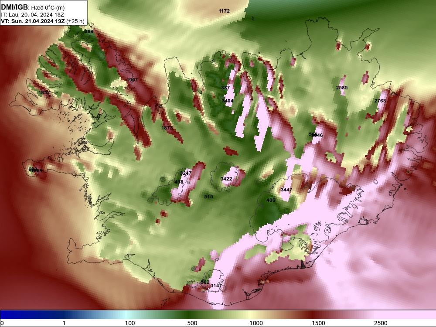
Task: Click the 'IT: Lau. 20. 04. 2024 18Z' line
Action: (x=33, y=15)
